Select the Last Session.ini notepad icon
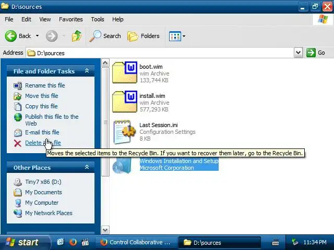 (x=124, y=132)
